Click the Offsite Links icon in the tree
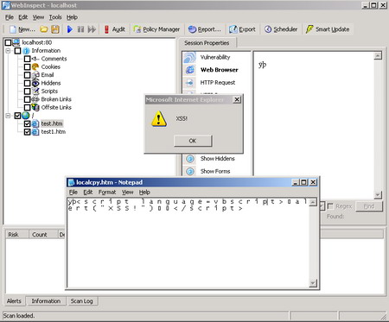The image size is (389, 322). 35,107
